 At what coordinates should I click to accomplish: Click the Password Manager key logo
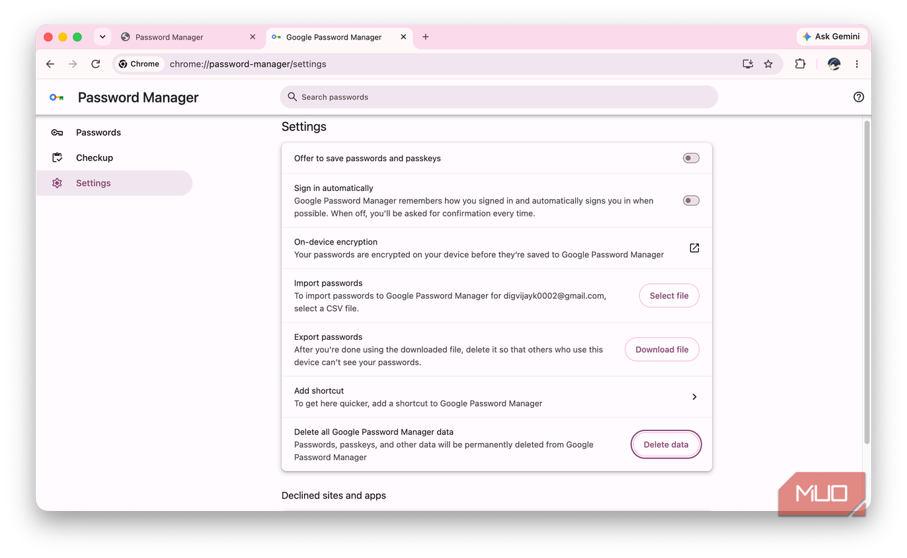[57, 97]
